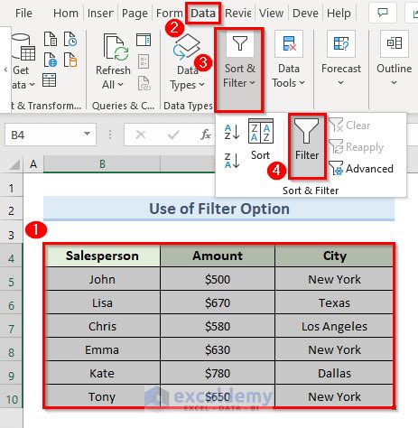This screenshot has width=418, height=428.
Task: Switch to the Developer tab
Action: 305,14
